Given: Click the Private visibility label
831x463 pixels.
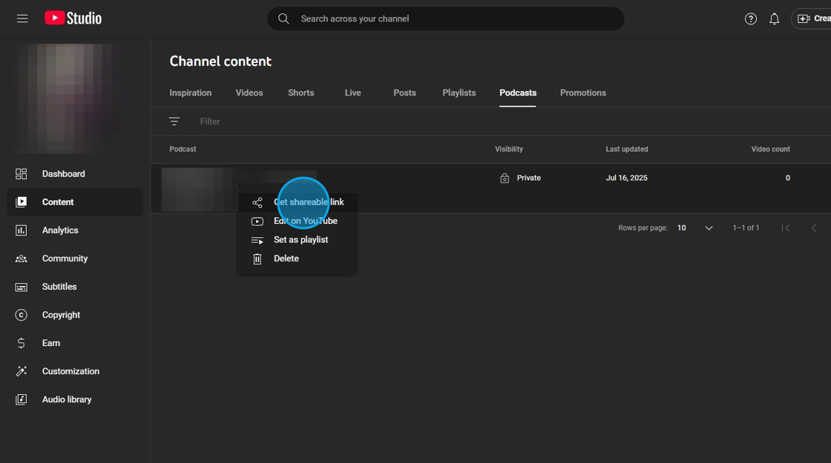Looking at the screenshot, I should (x=529, y=178).
